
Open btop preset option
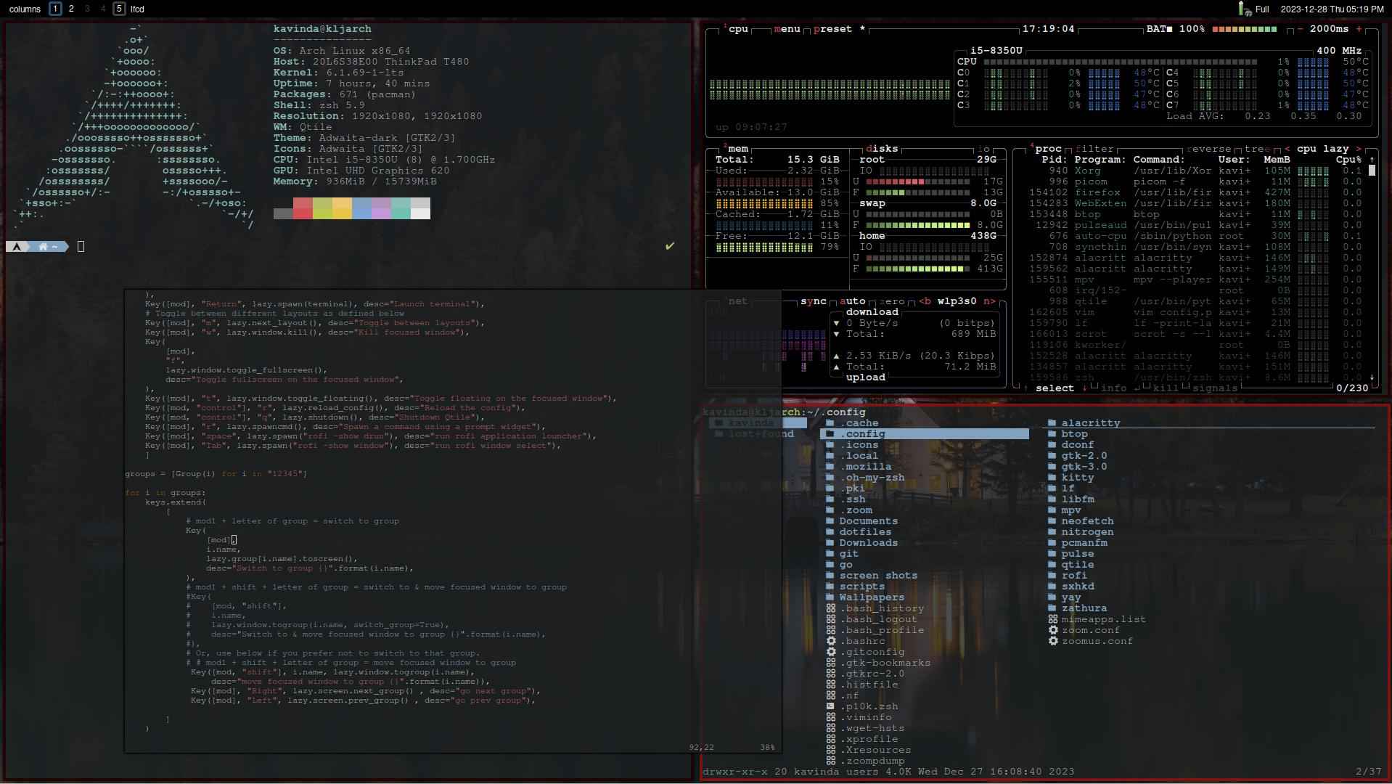tap(833, 29)
